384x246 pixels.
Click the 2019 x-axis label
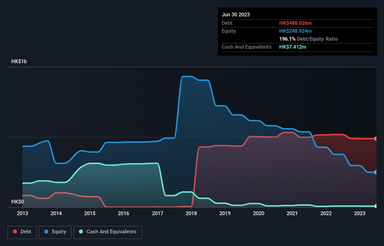[x=225, y=213]
